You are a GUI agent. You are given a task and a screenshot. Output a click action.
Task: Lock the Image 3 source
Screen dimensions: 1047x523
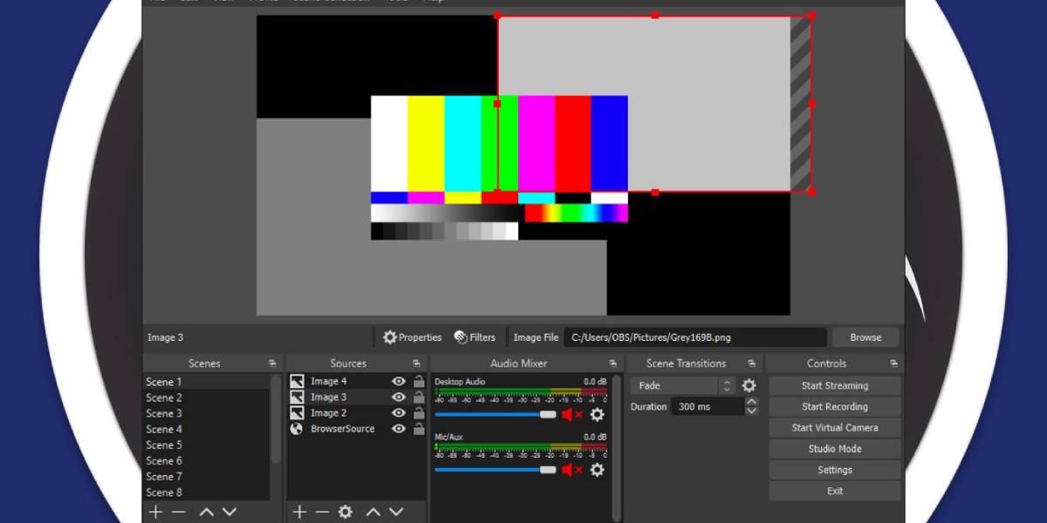coord(419,397)
